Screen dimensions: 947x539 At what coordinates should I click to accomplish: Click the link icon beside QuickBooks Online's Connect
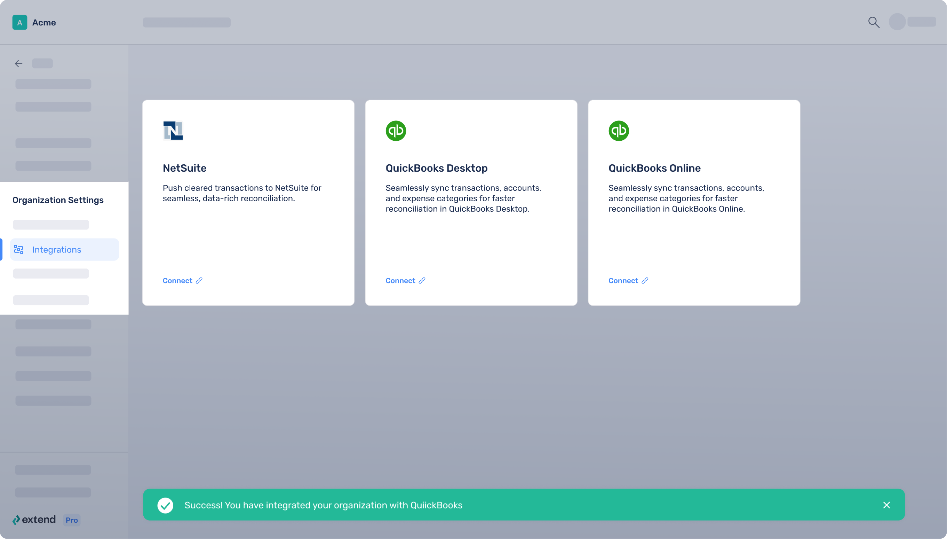click(x=645, y=280)
